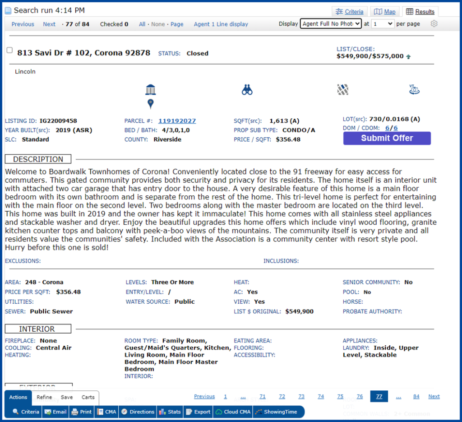
Task: Open the Agent Full No Photo display dropdown
Action: point(331,23)
